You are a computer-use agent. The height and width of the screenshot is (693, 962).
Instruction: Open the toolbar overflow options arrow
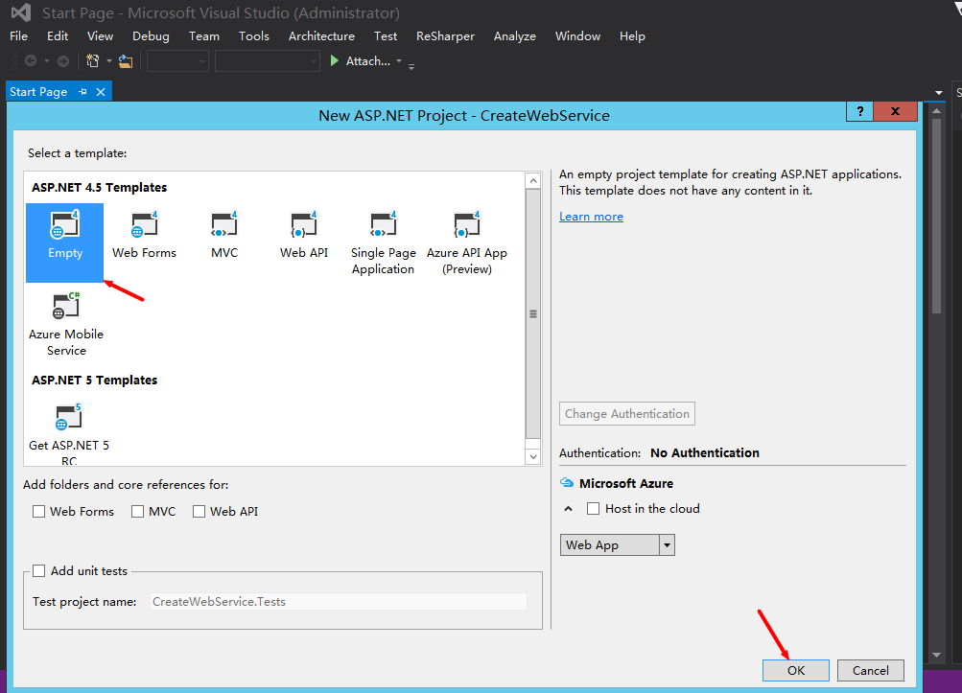tap(411, 66)
